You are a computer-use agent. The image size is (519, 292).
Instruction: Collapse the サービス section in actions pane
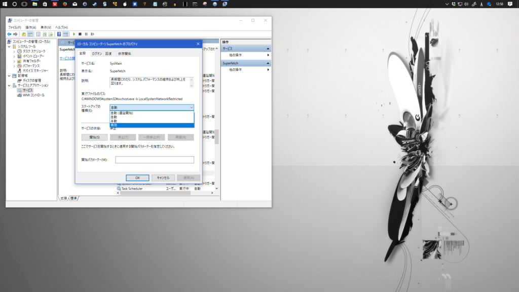tap(268, 49)
